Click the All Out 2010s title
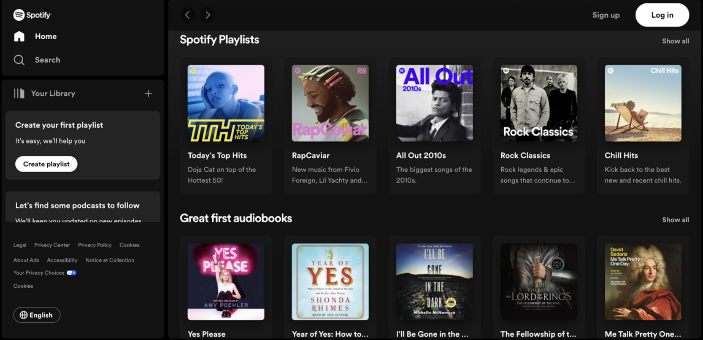 tap(421, 155)
